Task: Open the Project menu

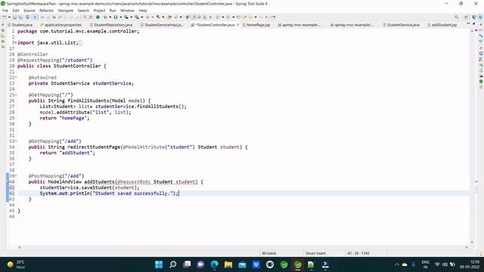Action: point(99,11)
